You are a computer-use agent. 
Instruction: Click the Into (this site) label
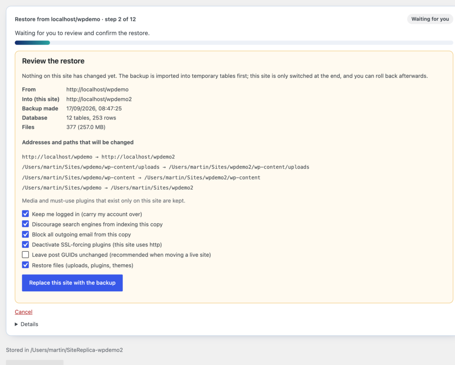40,99
